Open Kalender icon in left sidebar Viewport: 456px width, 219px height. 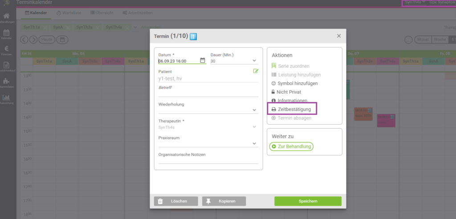pos(6,33)
